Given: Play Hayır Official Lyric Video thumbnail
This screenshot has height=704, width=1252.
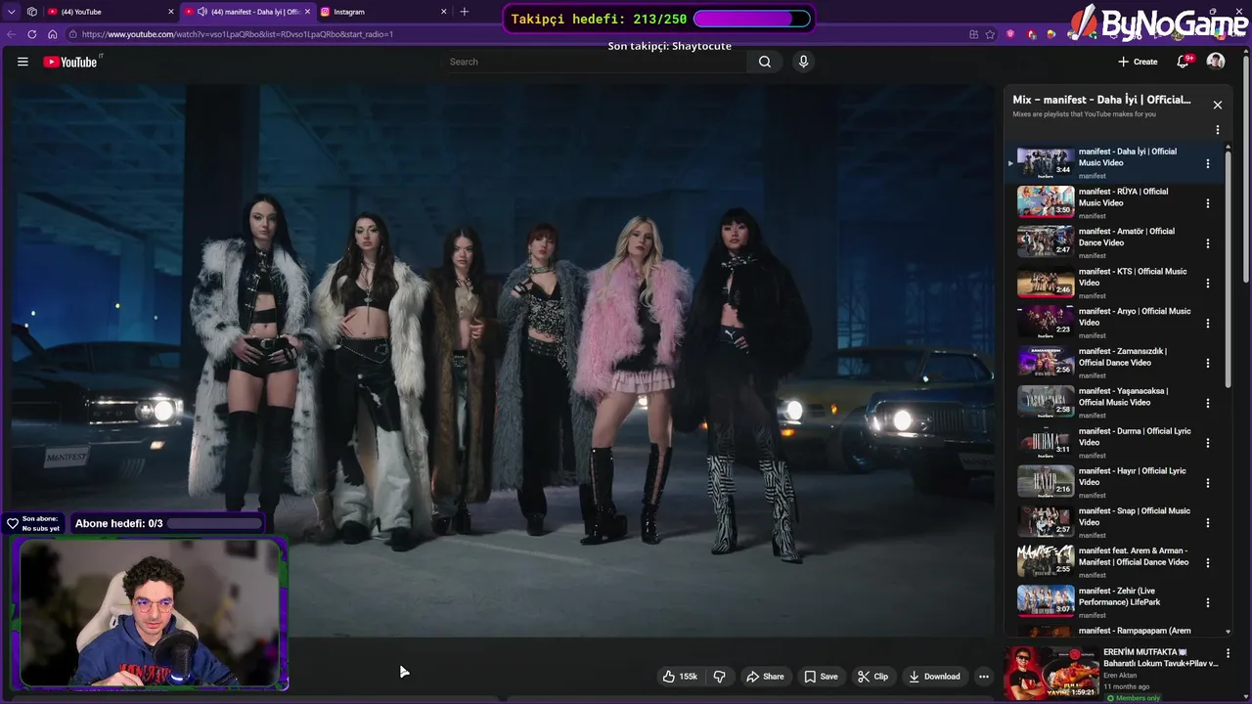Looking at the screenshot, I should pos(1046,481).
